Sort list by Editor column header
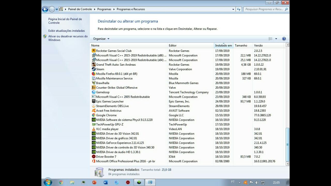Screen dimensions: 331x186 (x=191, y=45)
